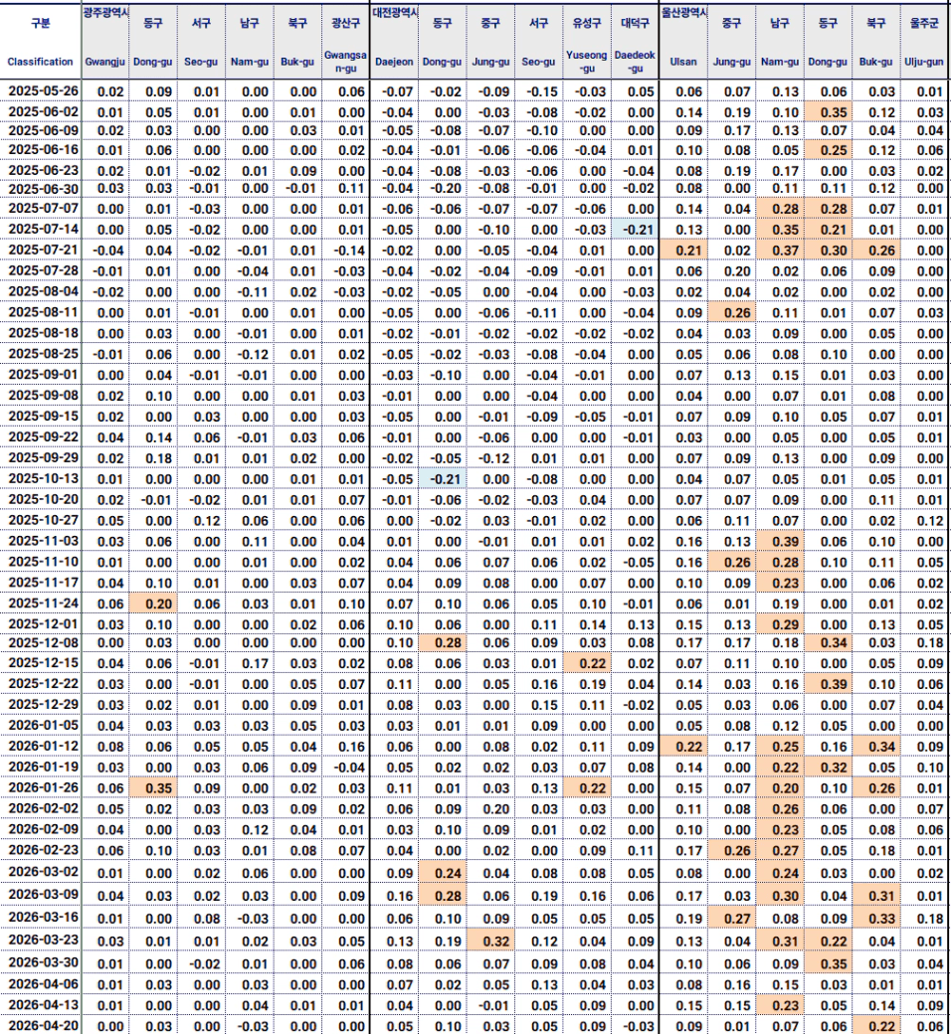Click the 2025-08-04 date cell
The image size is (951, 1034).
(x=43, y=291)
